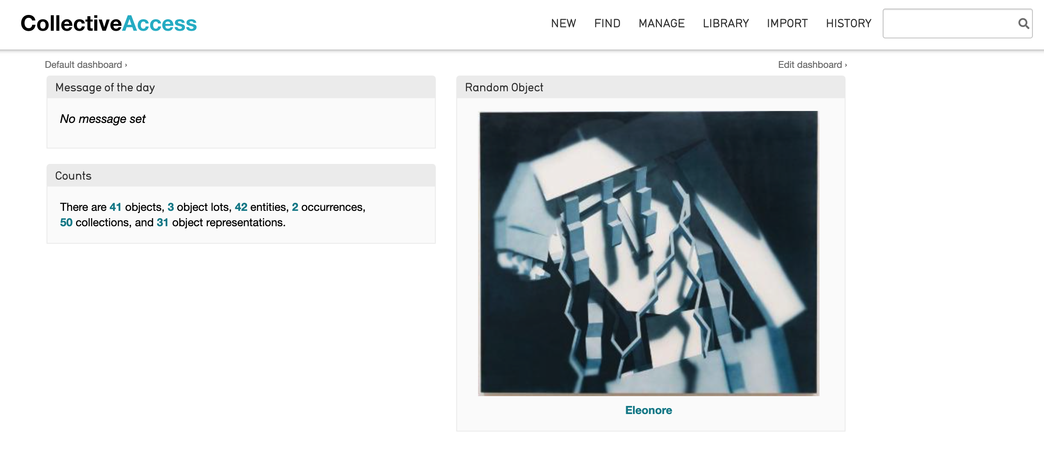The height and width of the screenshot is (455, 1044).
Task: Expand the MANAGE menu
Action: point(662,23)
